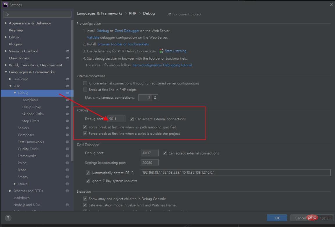Expand the Editor section arrow
Image resolution: width=335 pixels, height=227 pixels.
6,37
